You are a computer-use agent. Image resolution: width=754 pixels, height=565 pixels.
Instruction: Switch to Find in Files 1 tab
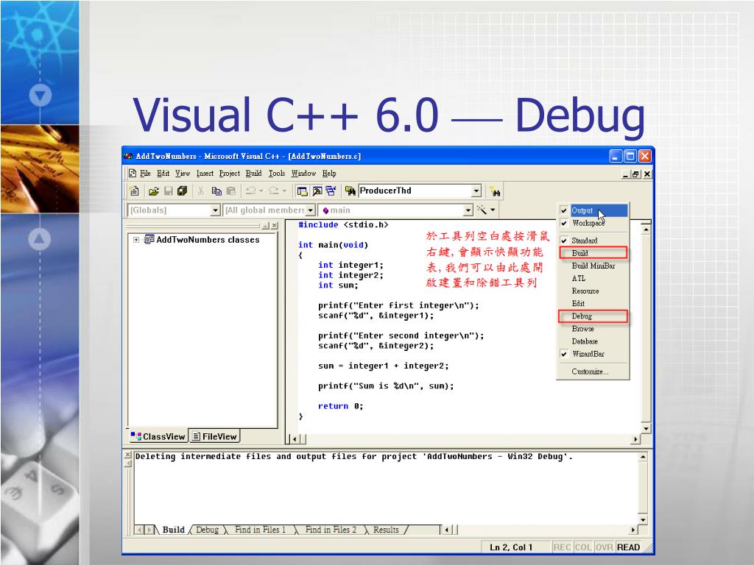[260, 530]
